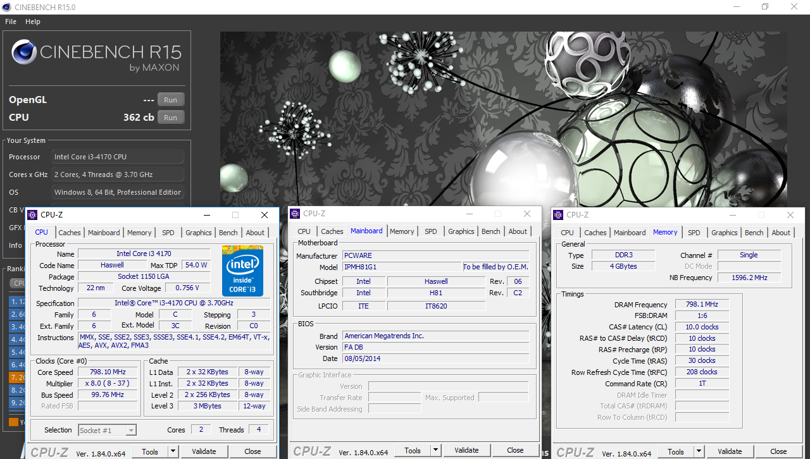Click the DRAM Frequency value 798.1 MHz
The height and width of the screenshot is (459, 810).
point(702,305)
